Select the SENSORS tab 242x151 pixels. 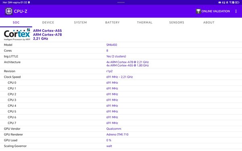pos(177,23)
